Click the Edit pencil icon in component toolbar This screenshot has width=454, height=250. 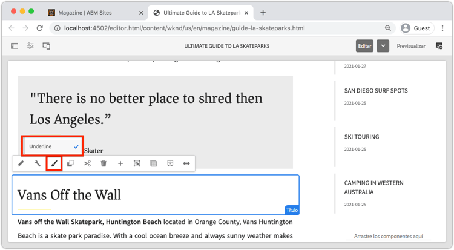21,163
